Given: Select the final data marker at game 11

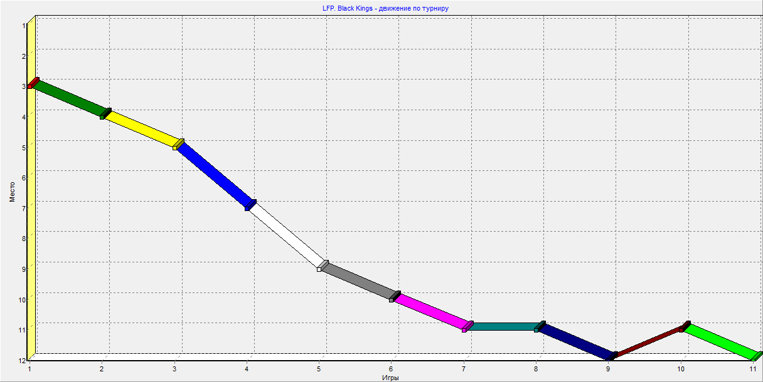Looking at the screenshot, I should tap(757, 356).
